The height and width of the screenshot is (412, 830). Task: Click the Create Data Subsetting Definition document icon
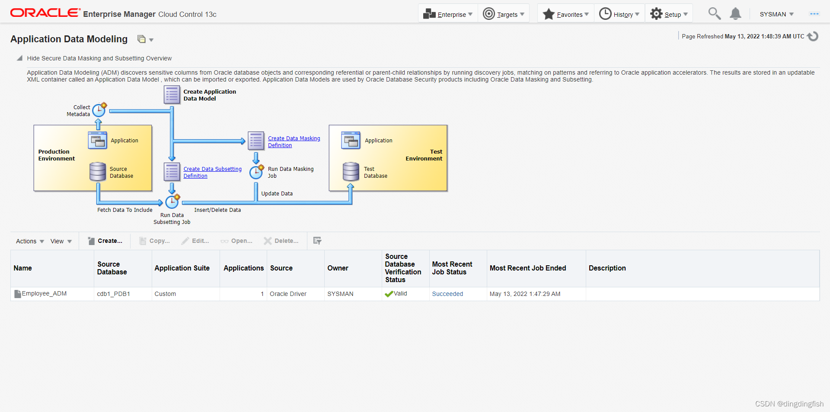pyautogui.click(x=172, y=172)
